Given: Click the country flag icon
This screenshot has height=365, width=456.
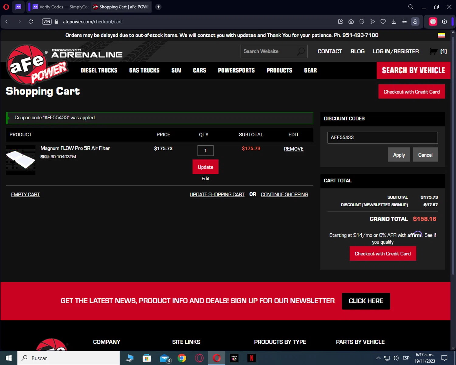Looking at the screenshot, I should coord(441,35).
